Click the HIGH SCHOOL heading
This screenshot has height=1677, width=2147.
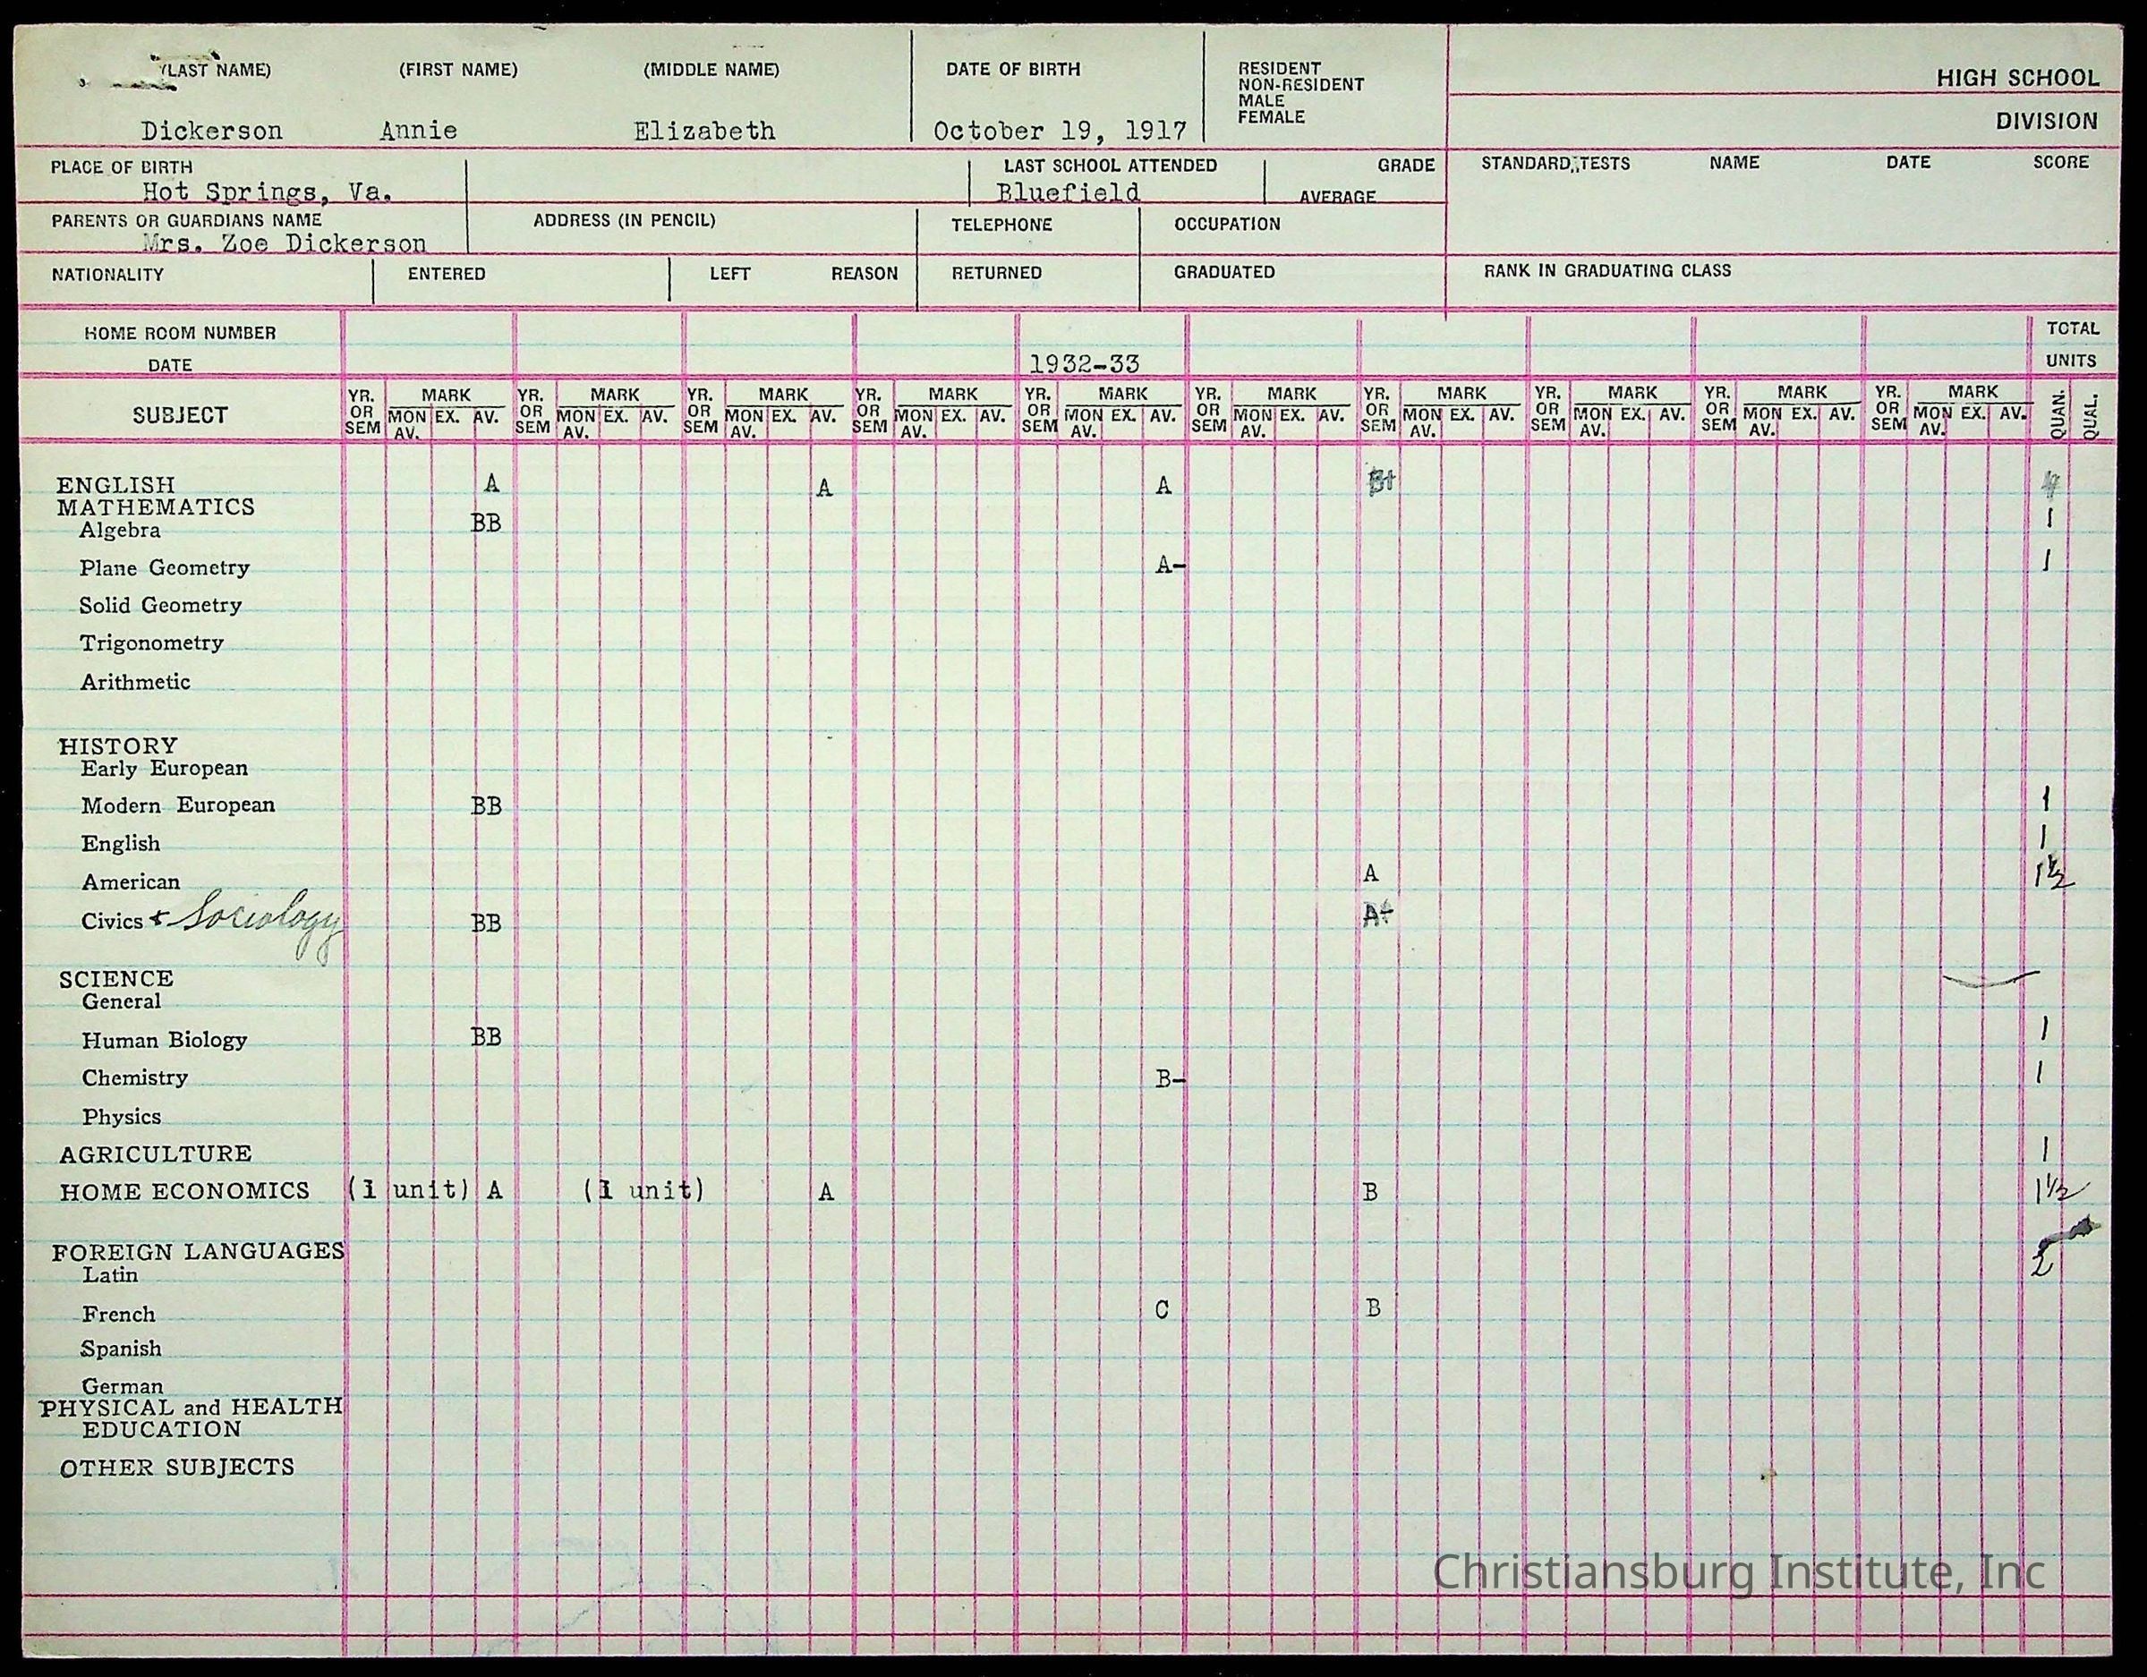pos(2017,79)
